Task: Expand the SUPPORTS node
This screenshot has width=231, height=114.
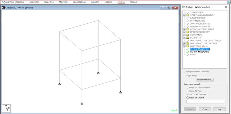Action: pos(184,38)
